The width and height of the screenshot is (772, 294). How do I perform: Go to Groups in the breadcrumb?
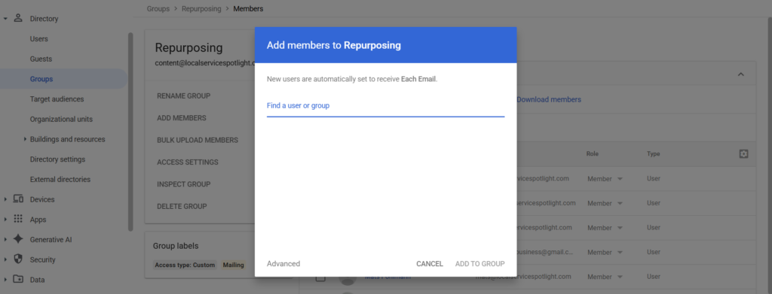coord(158,9)
